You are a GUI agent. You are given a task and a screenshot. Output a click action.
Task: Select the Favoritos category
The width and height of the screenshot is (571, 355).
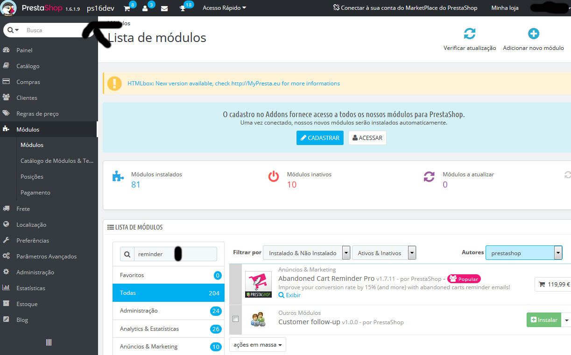tap(169, 275)
